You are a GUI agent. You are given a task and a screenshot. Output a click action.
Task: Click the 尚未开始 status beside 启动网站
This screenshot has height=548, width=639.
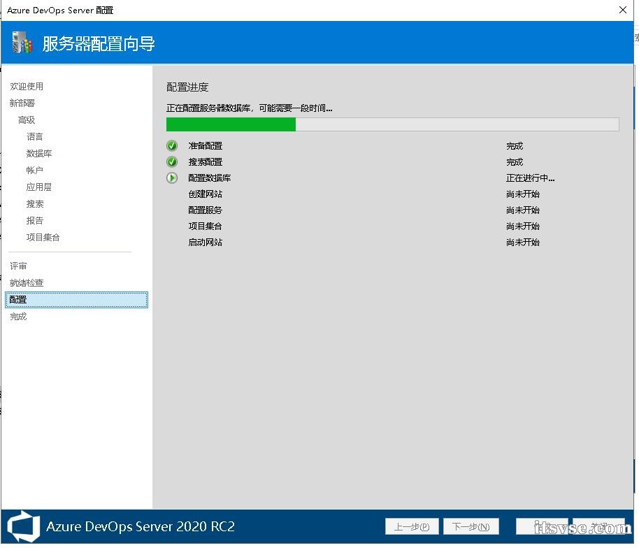pyautogui.click(x=523, y=243)
